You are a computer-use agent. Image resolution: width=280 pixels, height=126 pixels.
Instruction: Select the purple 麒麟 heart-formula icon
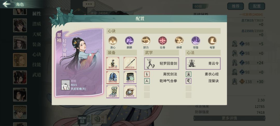coord(129,41)
